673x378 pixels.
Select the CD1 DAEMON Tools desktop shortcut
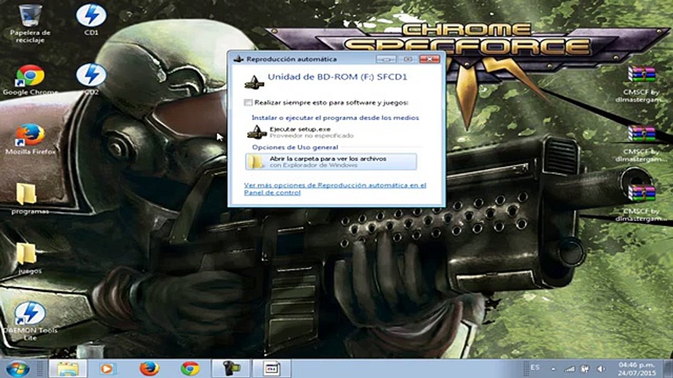pyautogui.click(x=91, y=19)
